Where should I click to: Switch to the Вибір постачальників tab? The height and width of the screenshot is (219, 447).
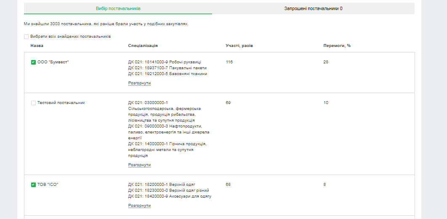[x=118, y=8]
